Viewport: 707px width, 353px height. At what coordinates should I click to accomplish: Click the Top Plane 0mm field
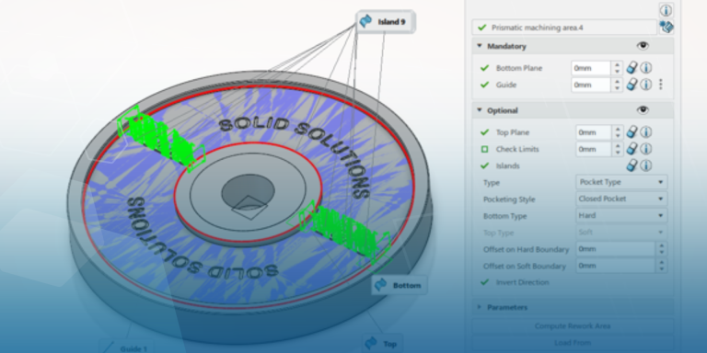(x=594, y=132)
